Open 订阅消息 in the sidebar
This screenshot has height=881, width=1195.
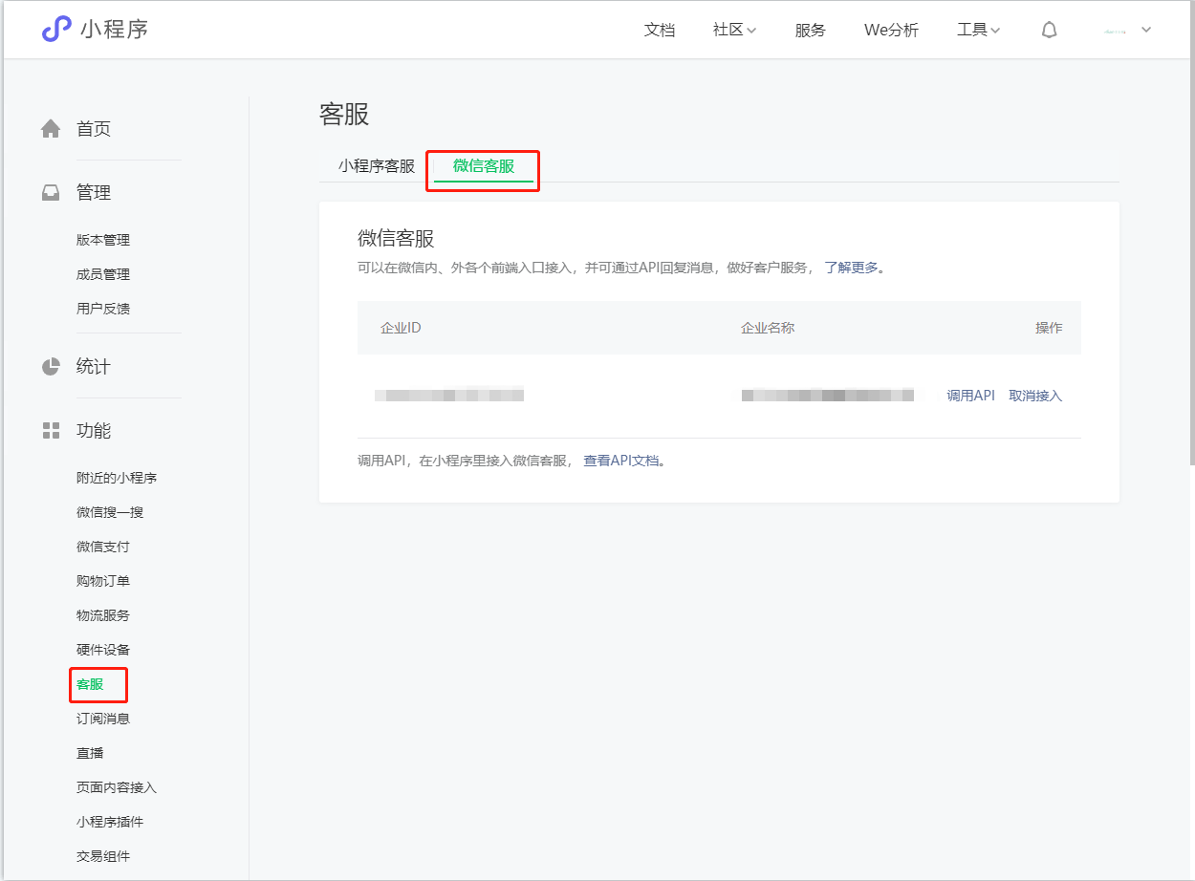pos(103,719)
